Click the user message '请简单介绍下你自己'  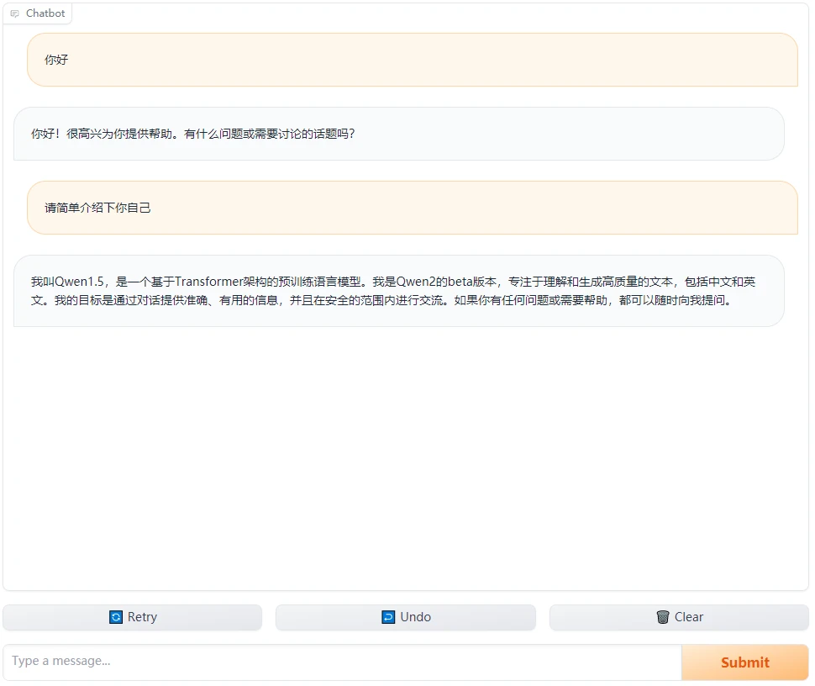[x=413, y=208]
